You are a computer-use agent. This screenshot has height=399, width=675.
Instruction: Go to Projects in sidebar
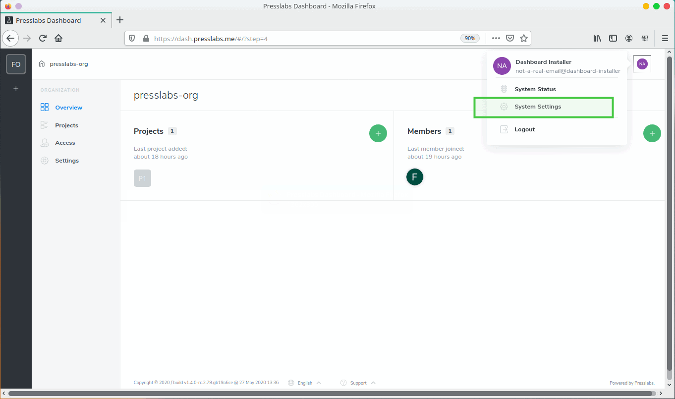pyautogui.click(x=67, y=125)
